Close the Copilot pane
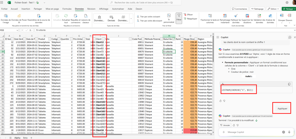This screenshot has width=296, height=139. pos(295,37)
